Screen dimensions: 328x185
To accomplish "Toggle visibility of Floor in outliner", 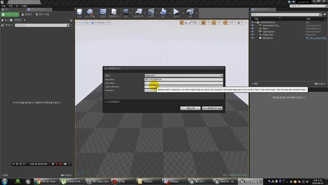I will tap(253, 29).
